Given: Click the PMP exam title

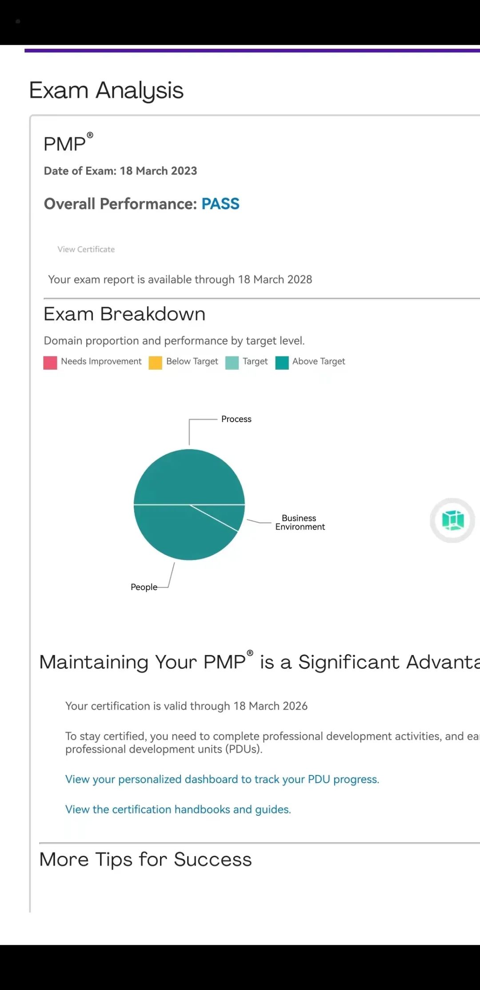Looking at the screenshot, I should [x=68, y=143].
